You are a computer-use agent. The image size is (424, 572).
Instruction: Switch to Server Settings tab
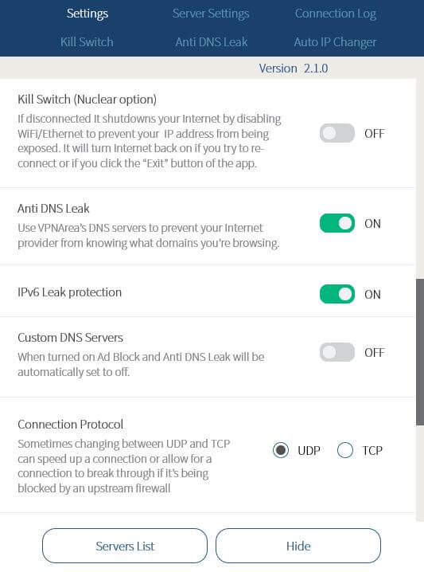pyautogui.click(x=211, y=14)
